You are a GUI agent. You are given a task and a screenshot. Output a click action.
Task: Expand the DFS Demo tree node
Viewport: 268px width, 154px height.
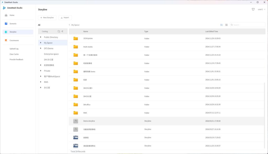pyautogui.click(x=41, y=48)
